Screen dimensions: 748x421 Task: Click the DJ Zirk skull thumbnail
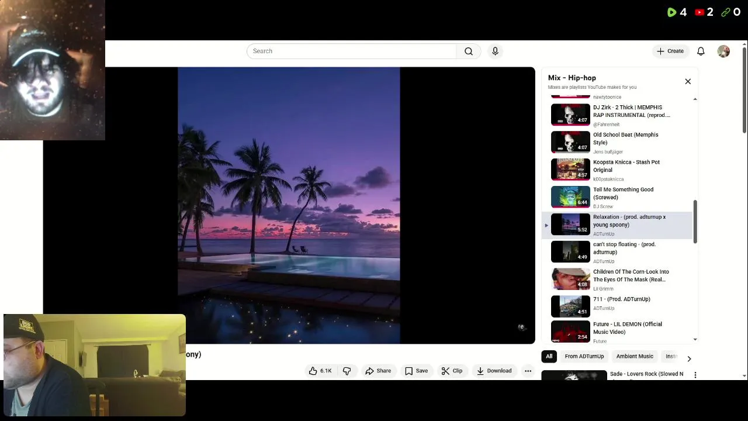pos(570,115)
